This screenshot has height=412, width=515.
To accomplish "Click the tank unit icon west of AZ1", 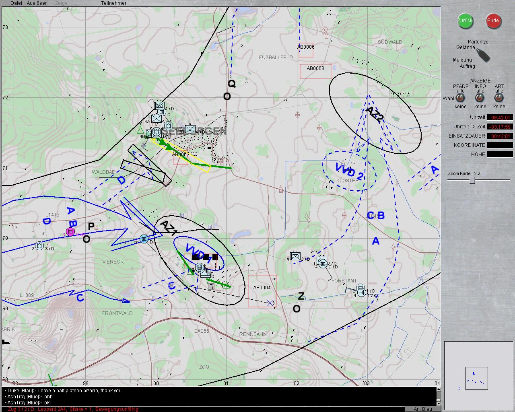I will tap(144, 239).
